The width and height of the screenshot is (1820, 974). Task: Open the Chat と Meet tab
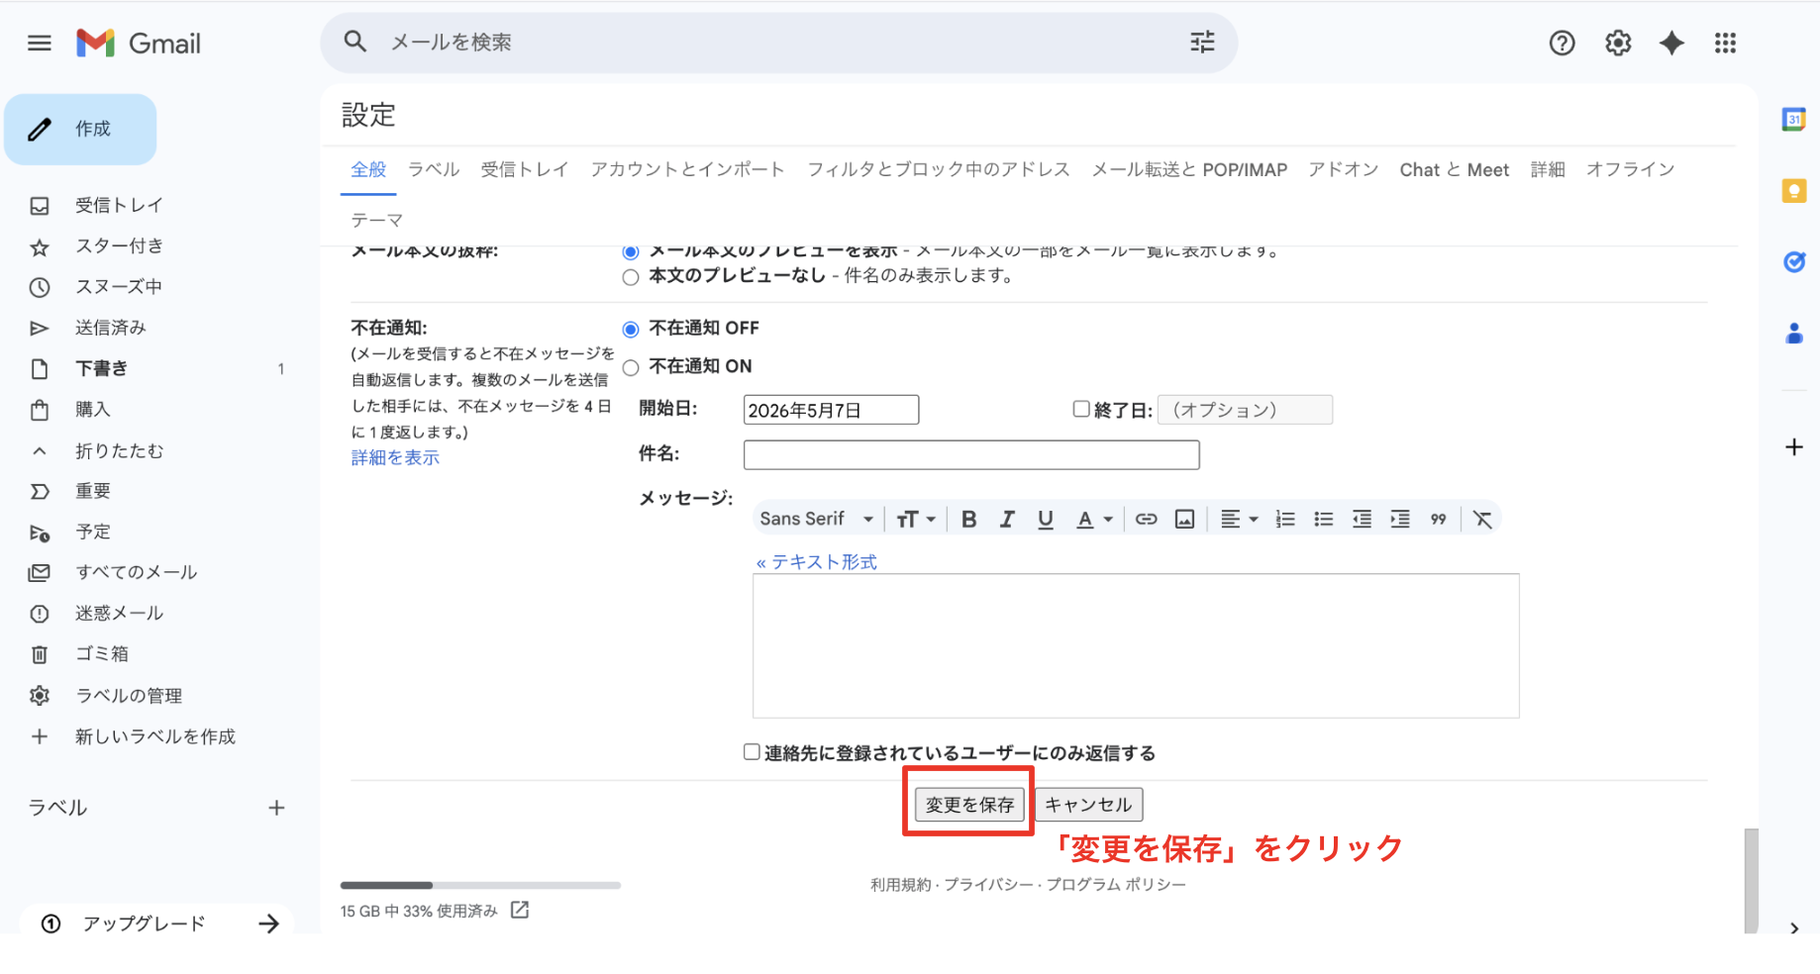[1454, 169]
